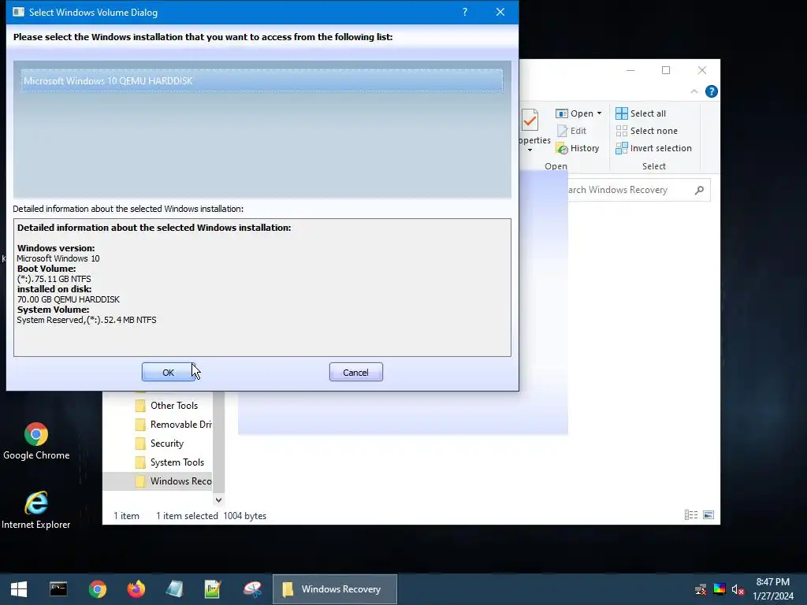Viewport: 807px width, 605px height.
Task: Open the red-white tool taskbar icon
Action: tap(252, 589)
